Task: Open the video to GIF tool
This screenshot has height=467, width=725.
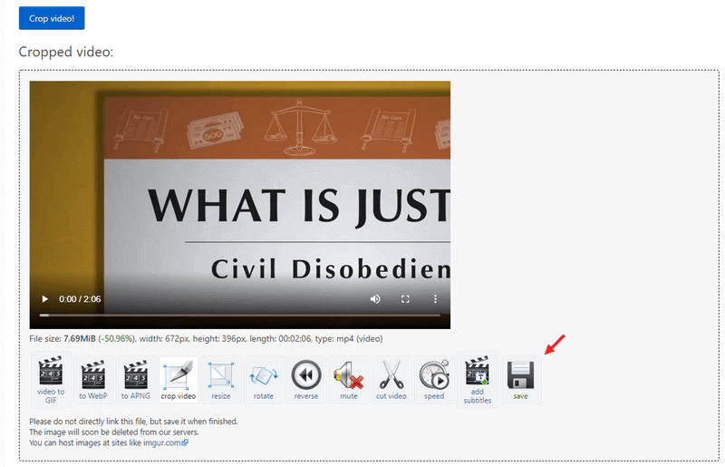Action: pyautogui.click(x=51, y=380)
